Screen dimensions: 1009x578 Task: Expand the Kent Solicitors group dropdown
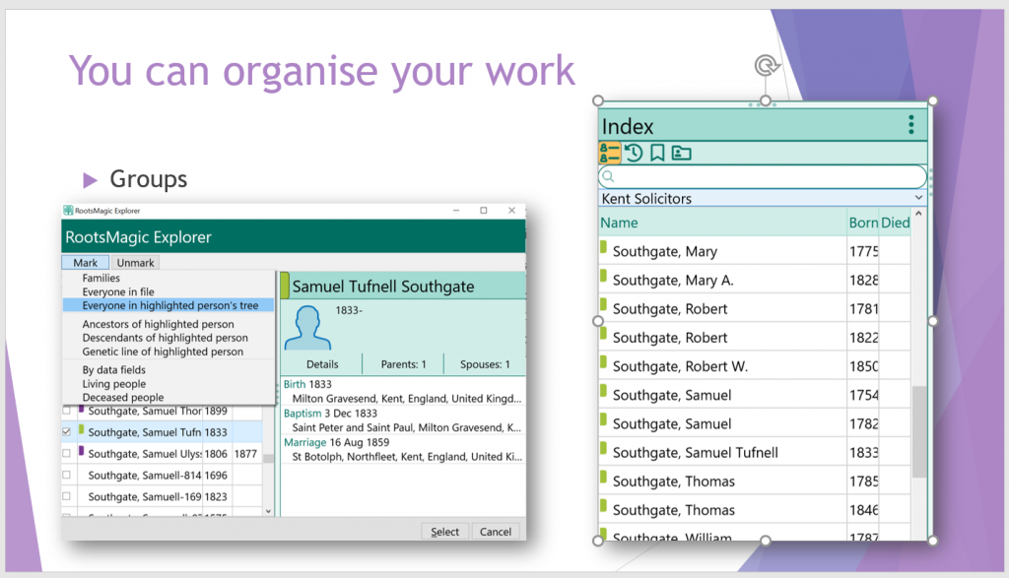click(x=918, y=198)
